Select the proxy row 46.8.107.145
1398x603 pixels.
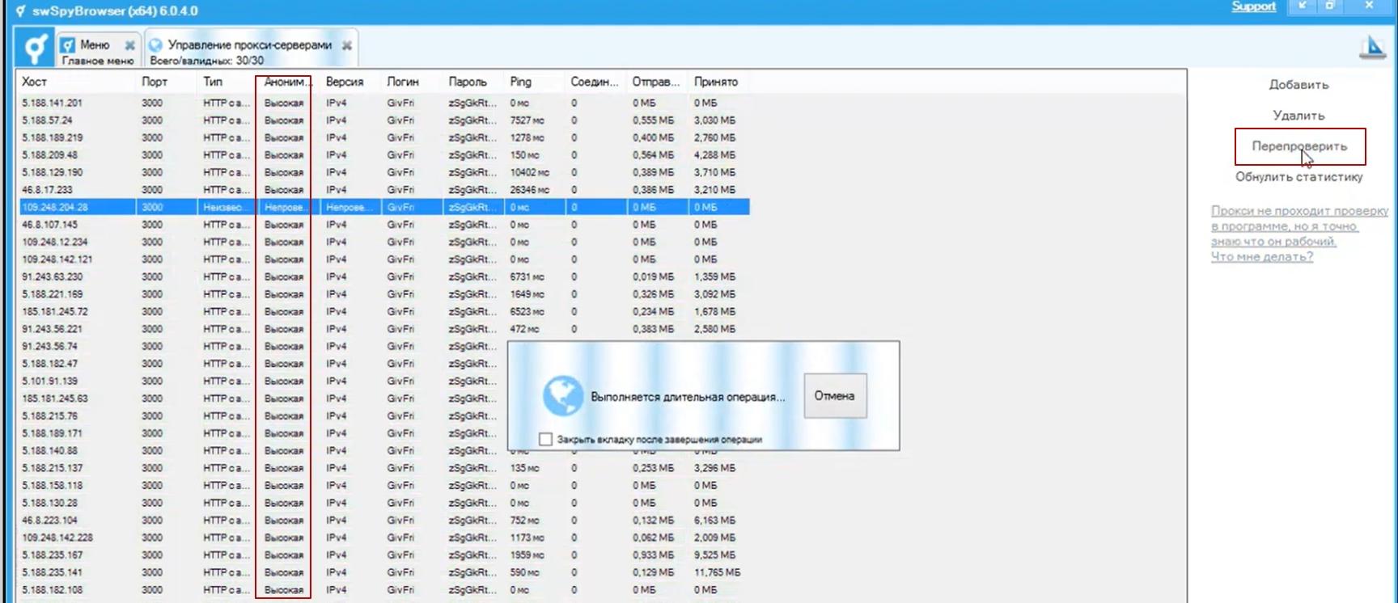[384, 225]
